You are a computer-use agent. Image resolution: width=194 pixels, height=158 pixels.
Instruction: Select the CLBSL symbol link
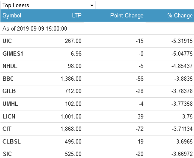pyautogui.click(x=12, y=141)
